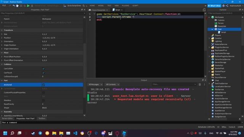Click the undo arrow icon
Viewport: 244px width, 137px height.
pos(14,6)
